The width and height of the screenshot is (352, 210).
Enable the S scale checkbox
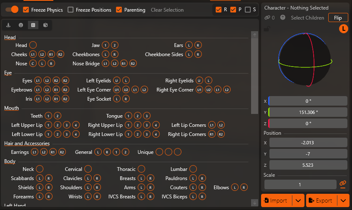click(x=248, y=10)
